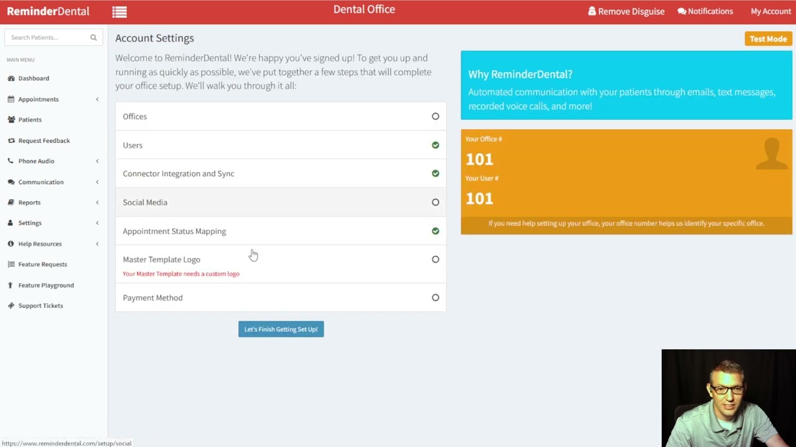Click the Connector Integration completed checkmark
Viewport: 796px width, 447px height.
tap(435, 173)
